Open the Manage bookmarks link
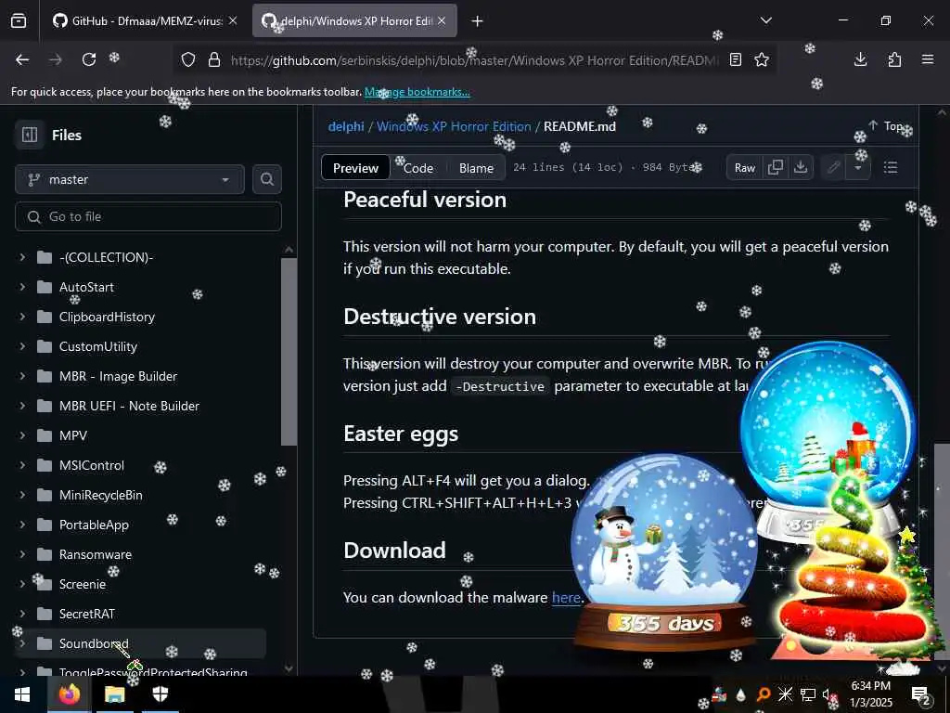Image resolution: width=950 pixels, height=713 pixels. 417,92
